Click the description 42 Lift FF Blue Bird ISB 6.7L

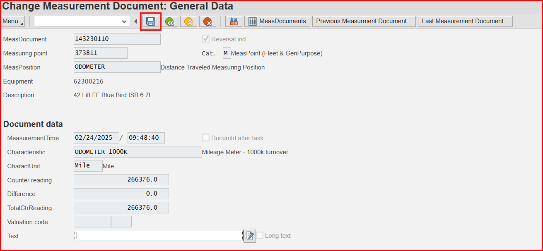(x=113, y=95)
